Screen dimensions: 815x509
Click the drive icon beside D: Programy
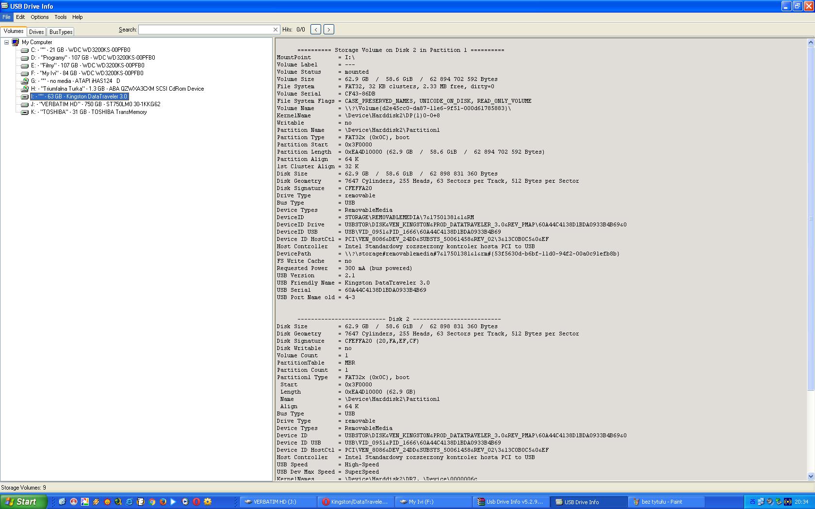pyautogui.click(x=25, y=58)
